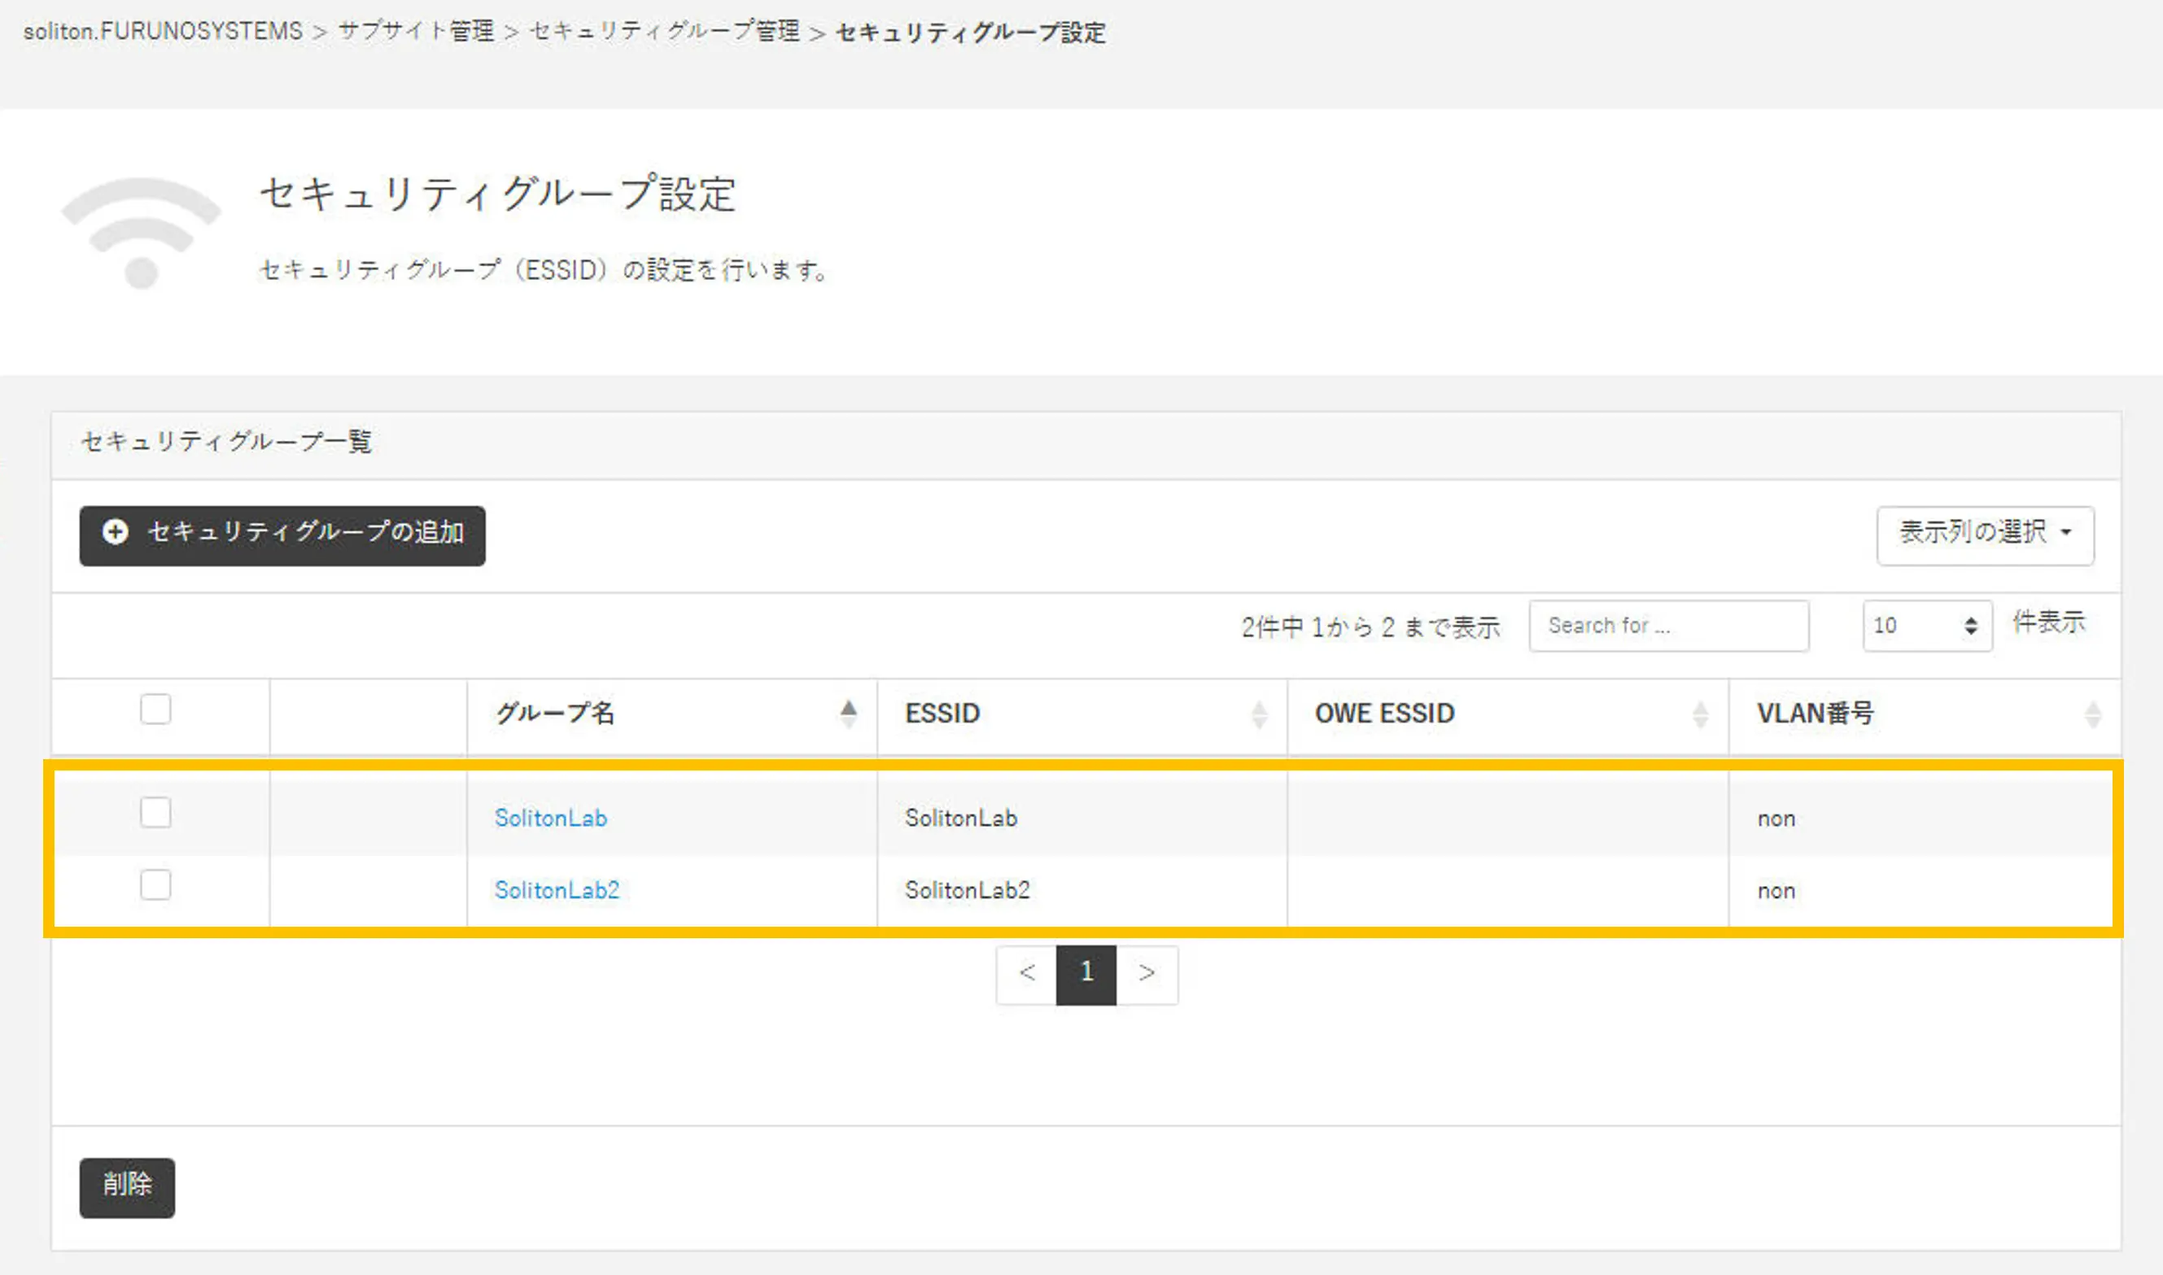Sort by VLAN番号 column arrows
Image resolution: width=2163 pixels, height=1275 pixels.
pyautogui.click(x=2092, y=714)
